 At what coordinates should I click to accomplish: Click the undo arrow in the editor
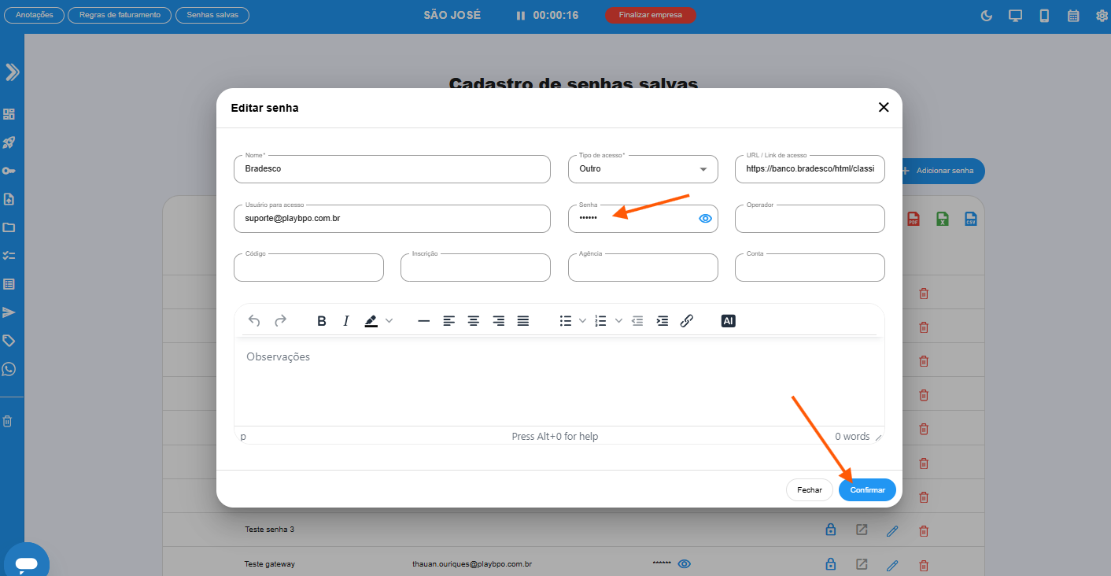click(x=254, y=321)
